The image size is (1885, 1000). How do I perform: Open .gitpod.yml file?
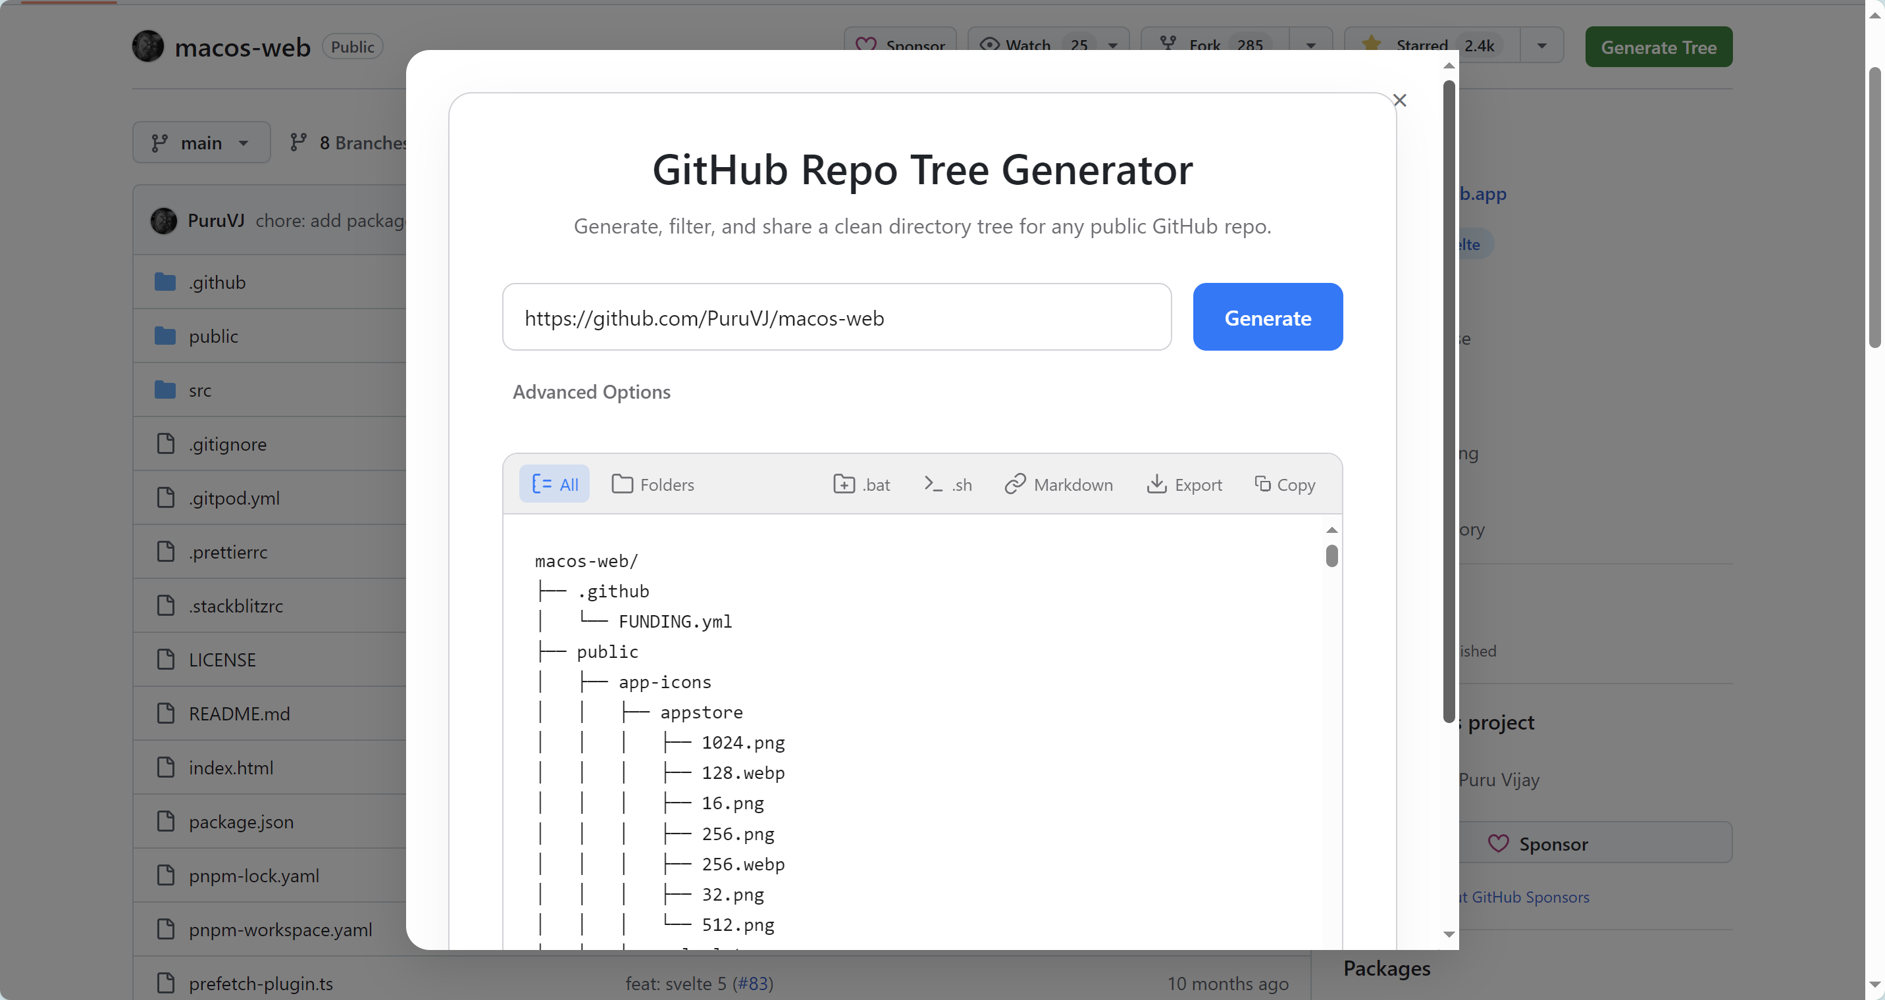234,498
